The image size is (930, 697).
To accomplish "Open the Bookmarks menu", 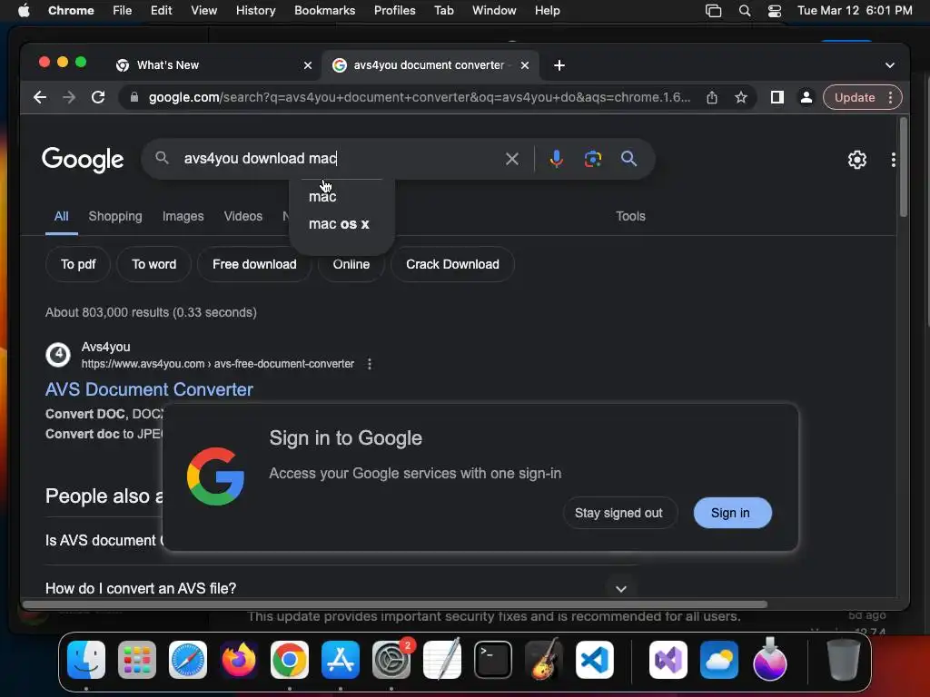I will point(324,10).
